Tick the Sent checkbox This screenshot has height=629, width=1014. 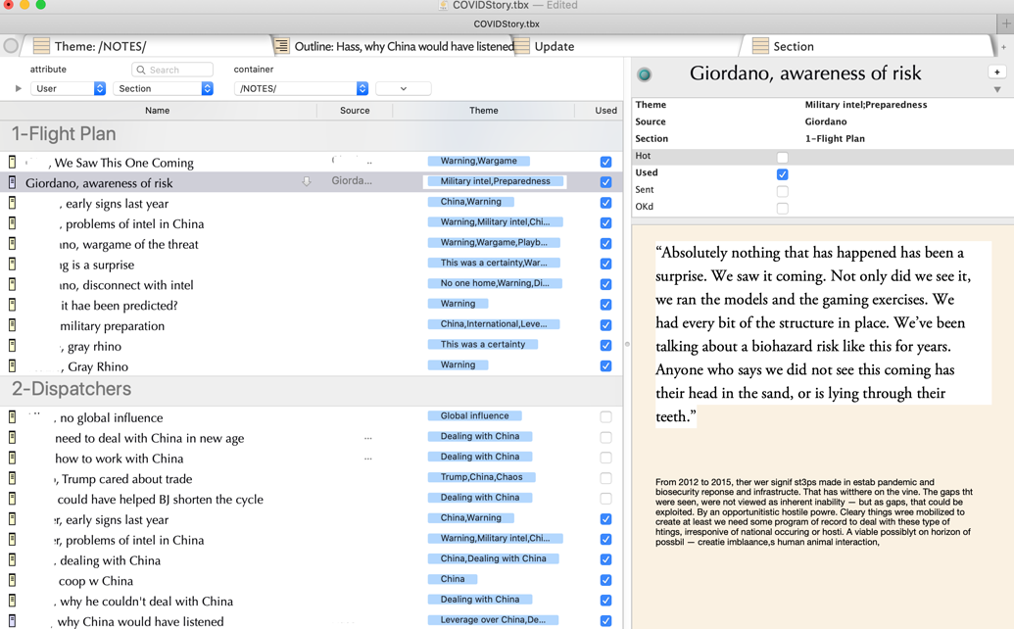point(783,191)
